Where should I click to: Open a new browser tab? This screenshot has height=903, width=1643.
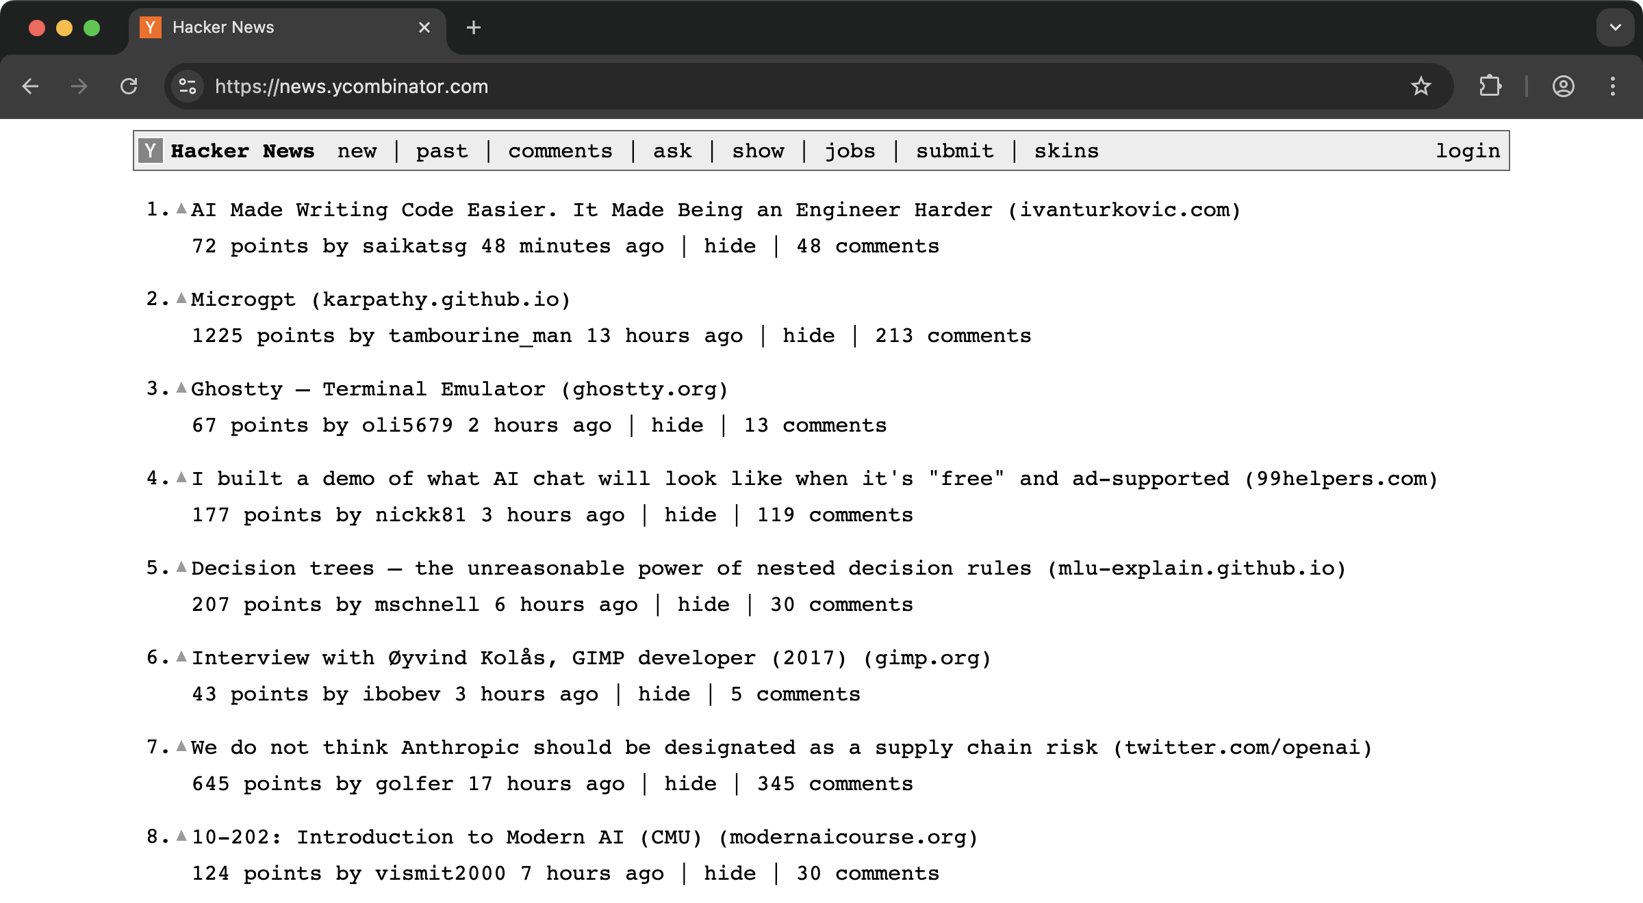click(473, 27)
